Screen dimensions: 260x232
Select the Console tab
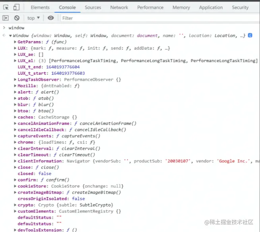(x=67, y=8)
